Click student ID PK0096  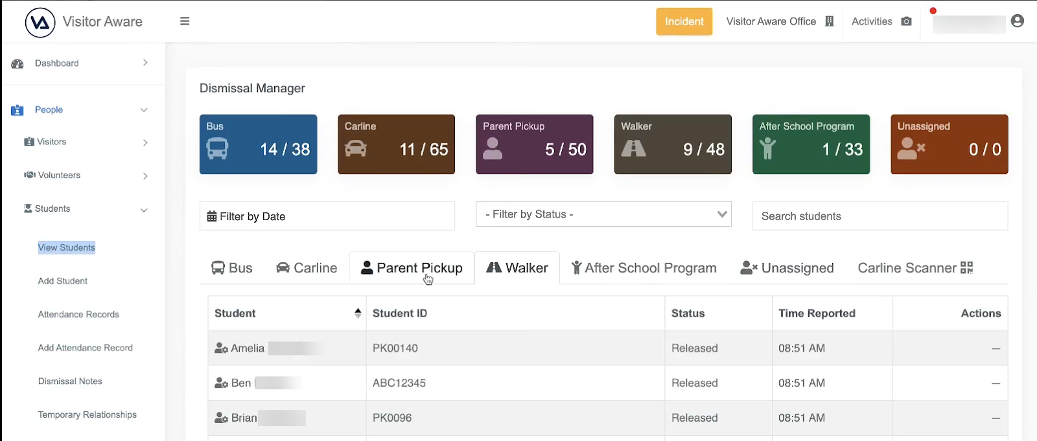[x=392, y=418]
